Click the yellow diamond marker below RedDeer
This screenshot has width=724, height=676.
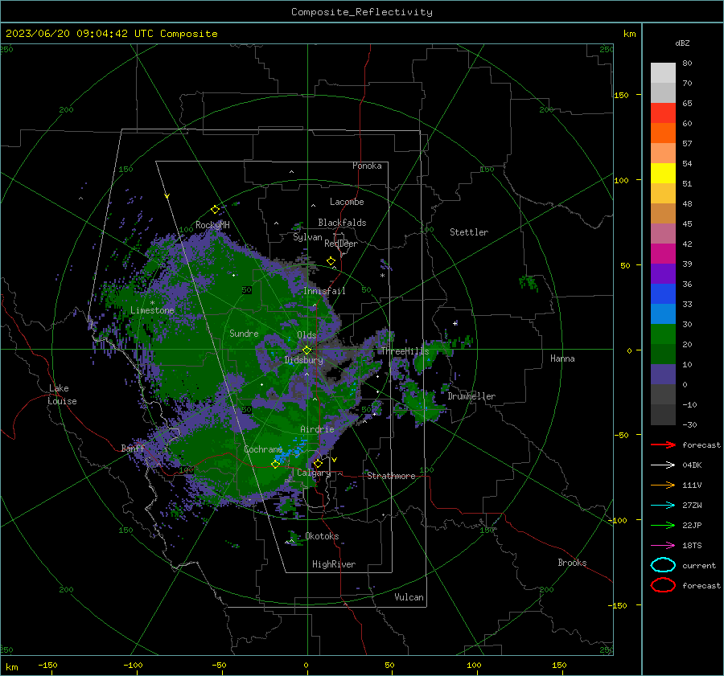(x=331, y=261)
